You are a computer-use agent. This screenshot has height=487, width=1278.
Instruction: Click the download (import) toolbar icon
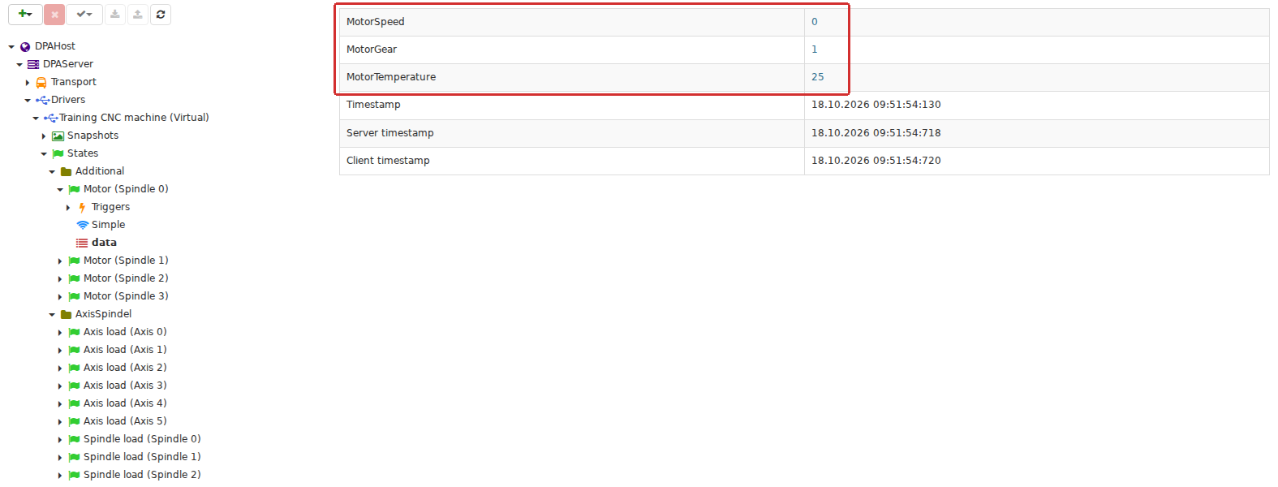115,15
